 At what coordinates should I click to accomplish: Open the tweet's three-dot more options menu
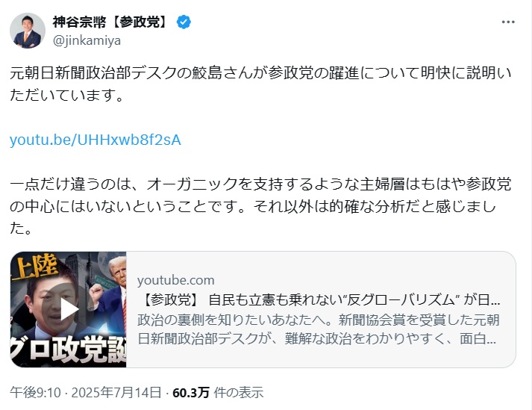click(508, 22)
